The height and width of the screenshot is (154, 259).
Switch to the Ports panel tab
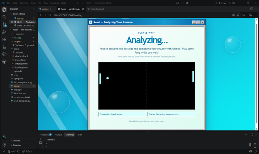pyautogui.click(x=79, y=135)
